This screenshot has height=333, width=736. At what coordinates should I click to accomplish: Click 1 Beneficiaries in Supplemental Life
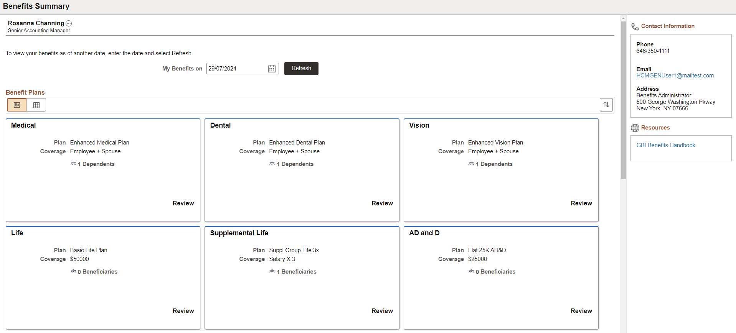pyautogui.click(x=297, y=272)
